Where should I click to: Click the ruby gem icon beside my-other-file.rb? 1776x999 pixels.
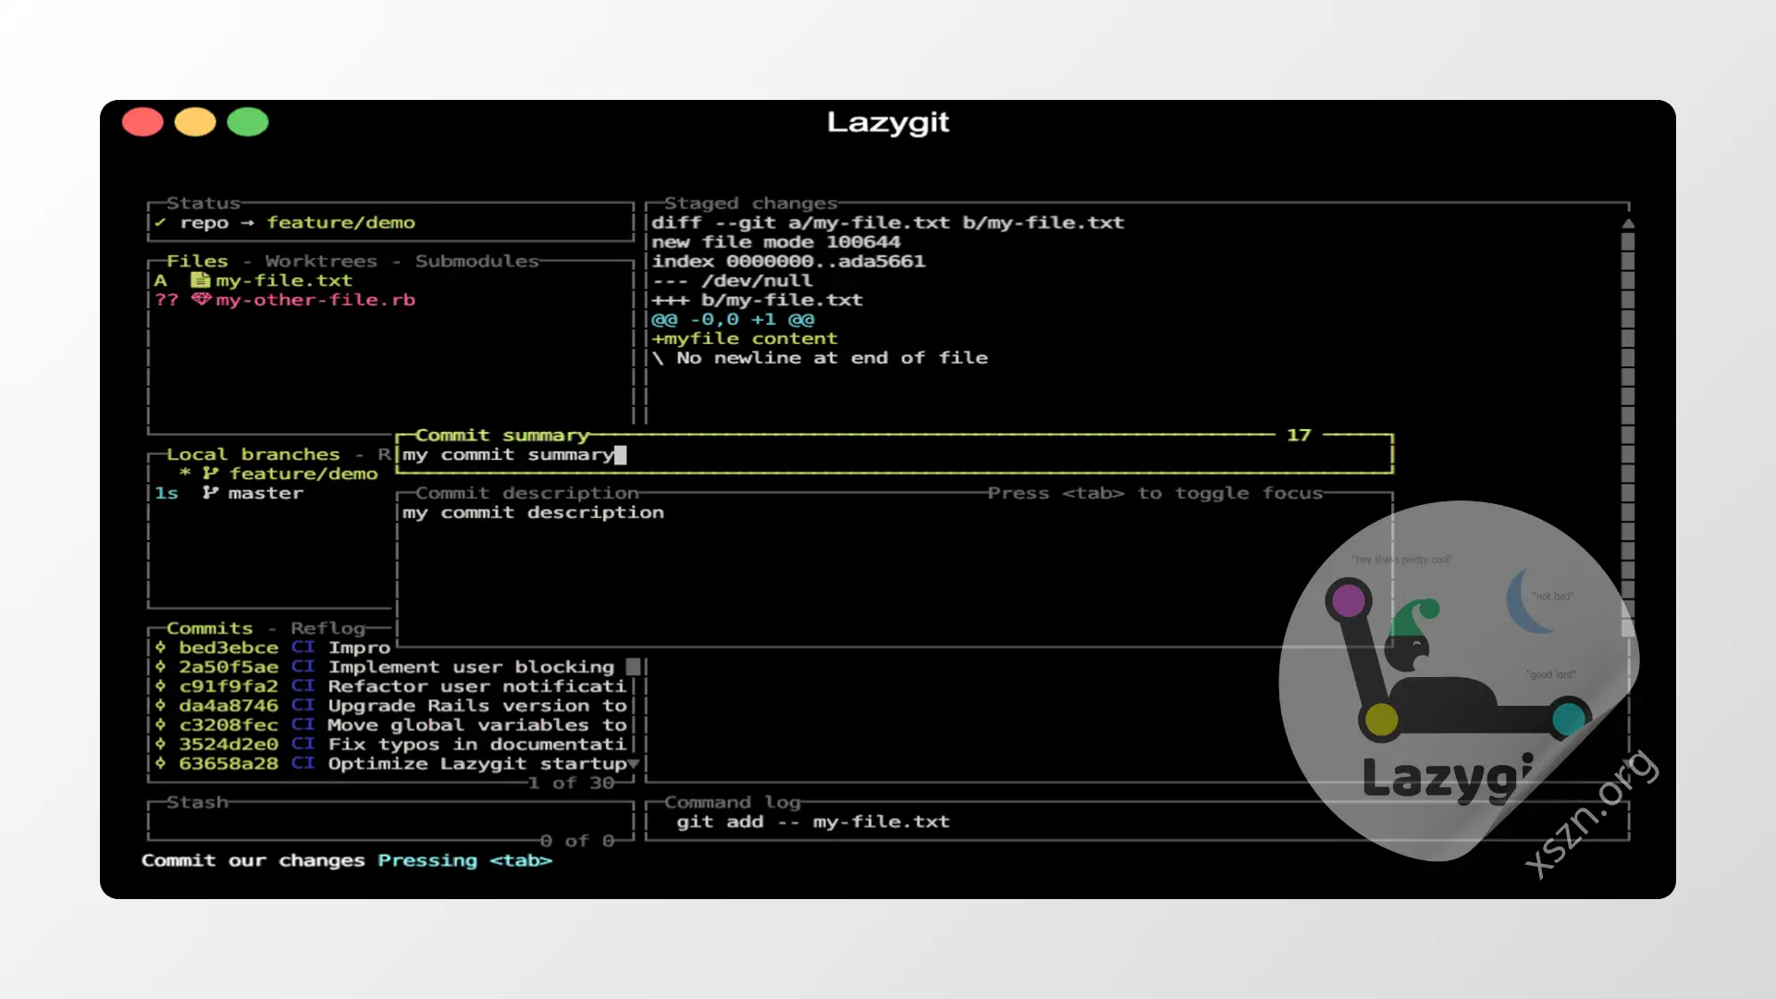(202, 300)
